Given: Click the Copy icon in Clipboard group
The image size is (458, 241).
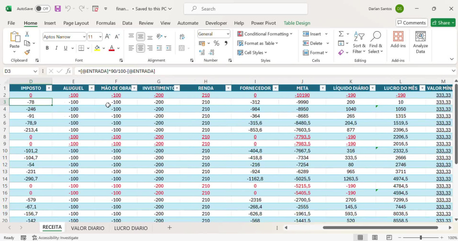Looking at the screenshot, I should pyautogui.click(x=27, y=43).
